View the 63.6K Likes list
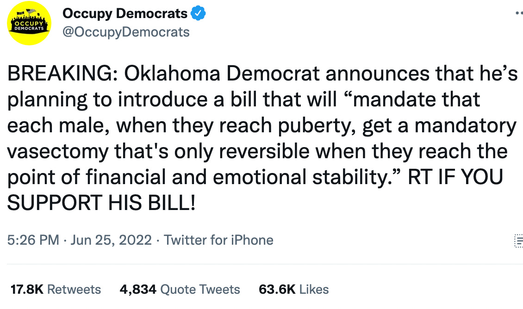 click(x=293, y=289)
